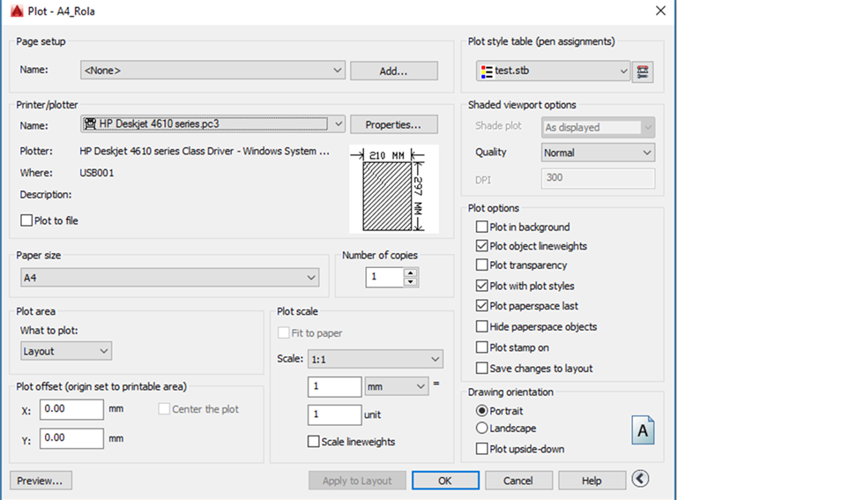864x500 pixels.
Task: Expand the Scale 1:1 dropdown
Action: coord(375,359)
